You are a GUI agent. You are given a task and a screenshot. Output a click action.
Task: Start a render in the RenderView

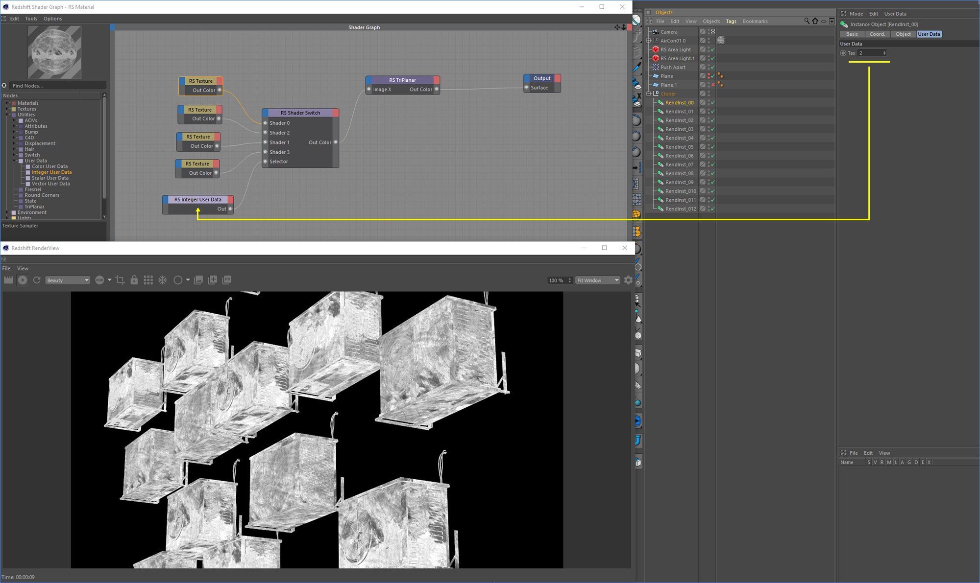tap(22, 280)
